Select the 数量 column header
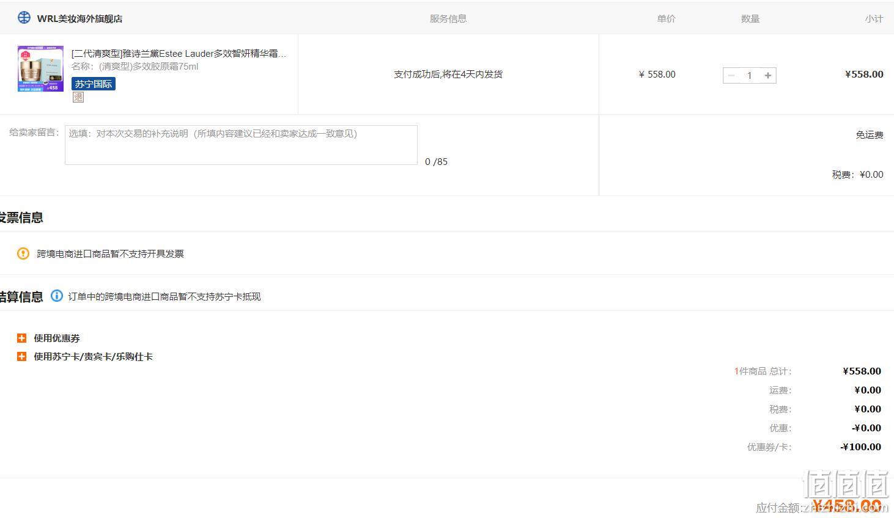 pos(750,18)
